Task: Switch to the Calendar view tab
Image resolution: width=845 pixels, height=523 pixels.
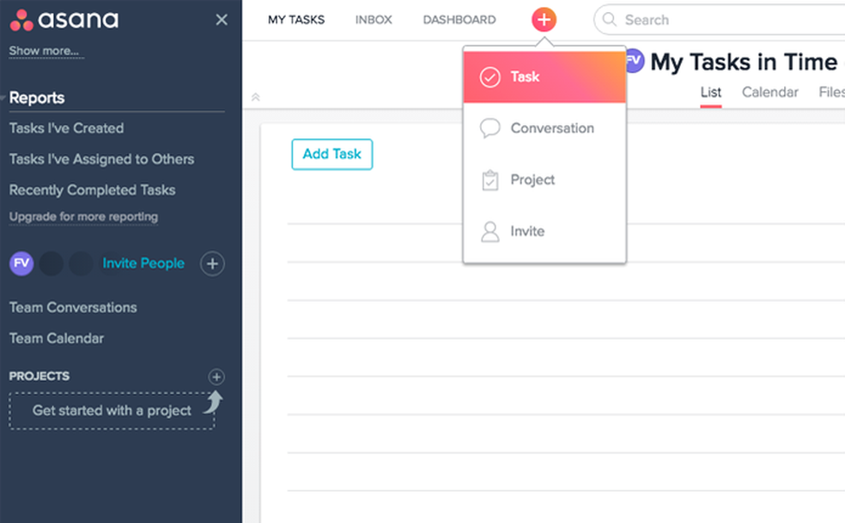Action: pos(770,92)
